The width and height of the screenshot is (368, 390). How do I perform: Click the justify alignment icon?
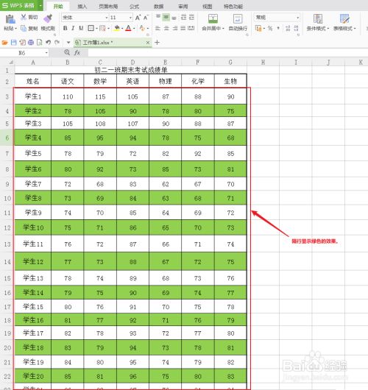tap(183, 29)
